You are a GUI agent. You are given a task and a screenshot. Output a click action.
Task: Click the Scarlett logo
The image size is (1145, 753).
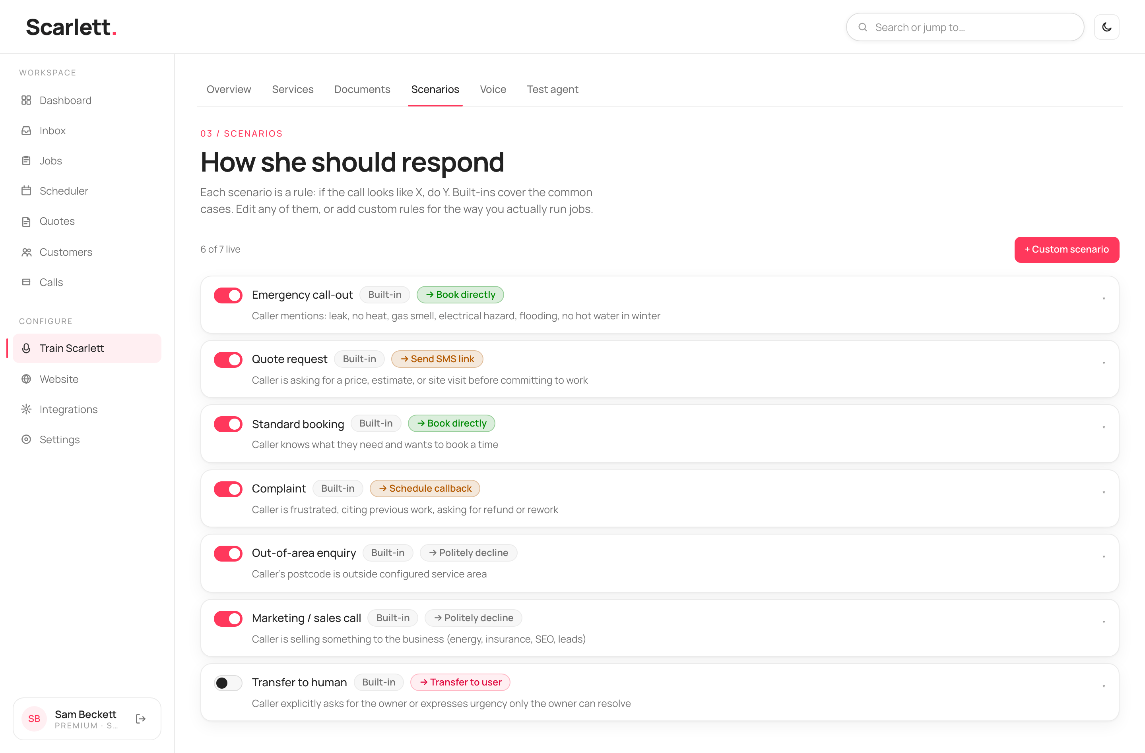coord(71,27)
